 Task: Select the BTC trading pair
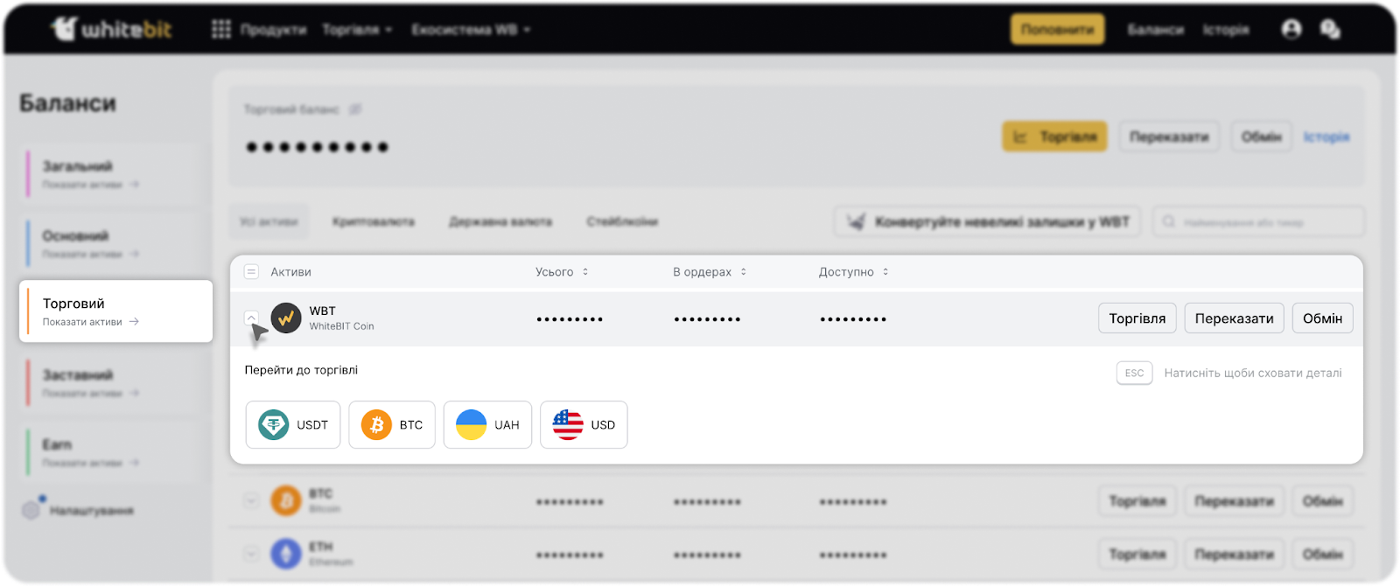[392, 425]
